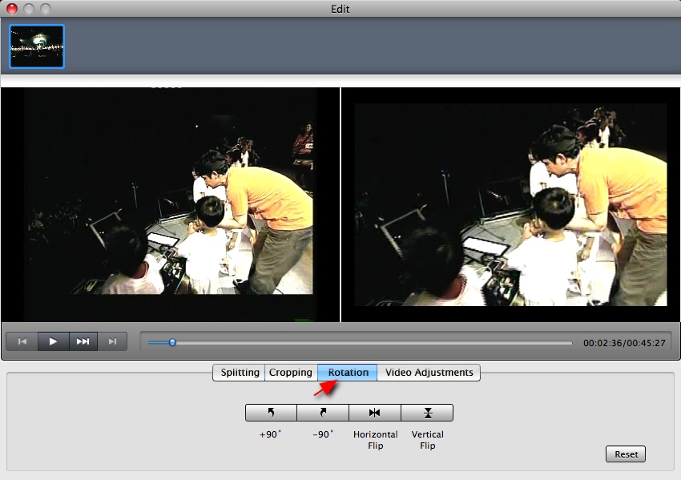Click the playback position slider knob
This screenshot has height=480, width=681.
tap(172, 342)
